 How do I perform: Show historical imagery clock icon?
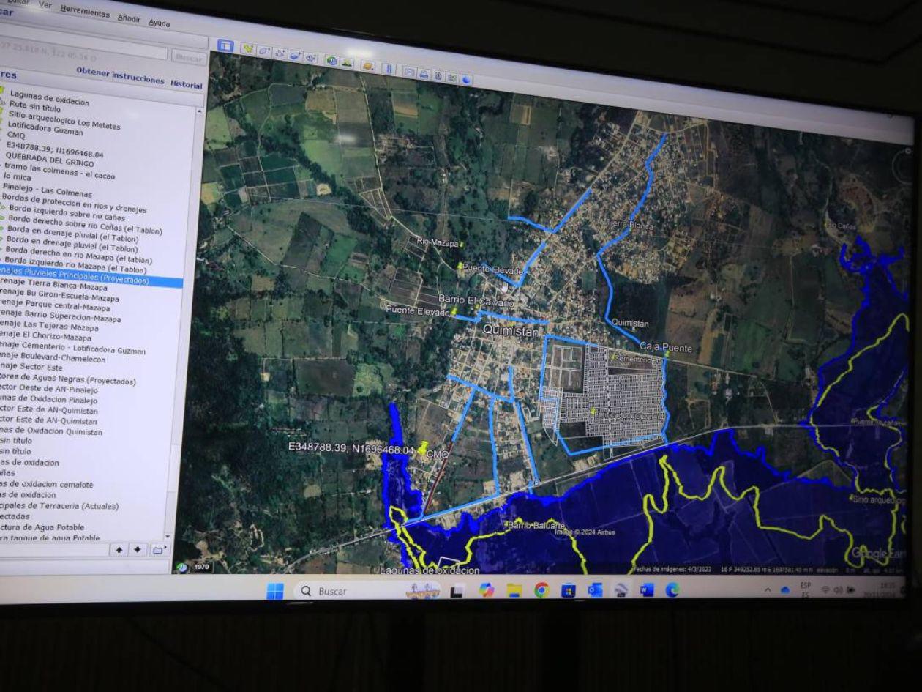point(331,61)
